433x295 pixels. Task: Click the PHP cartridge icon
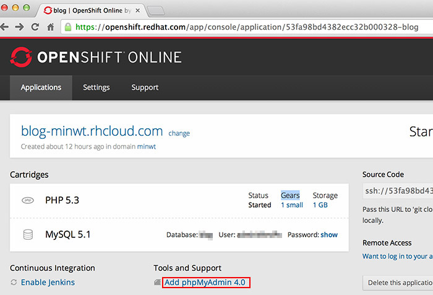tap(28, 200)
